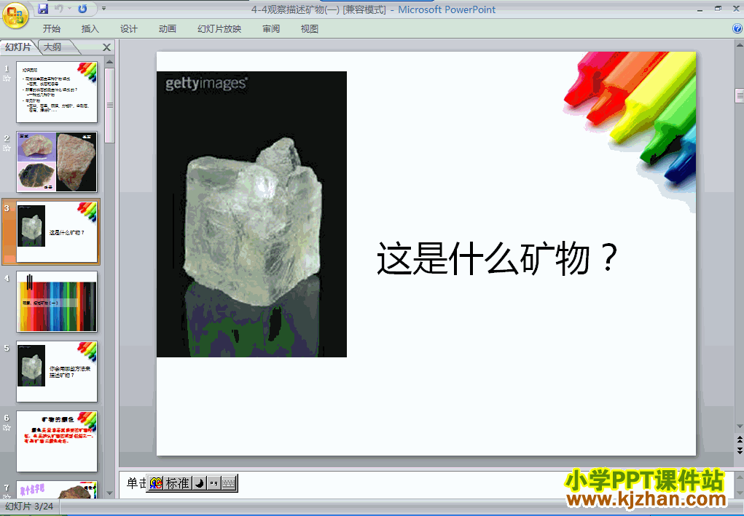Switch the side pane to 大纲
The height and width of the screenshot is (516, 744).
point(52,47)
